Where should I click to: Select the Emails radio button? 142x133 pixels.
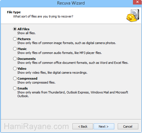15,88
